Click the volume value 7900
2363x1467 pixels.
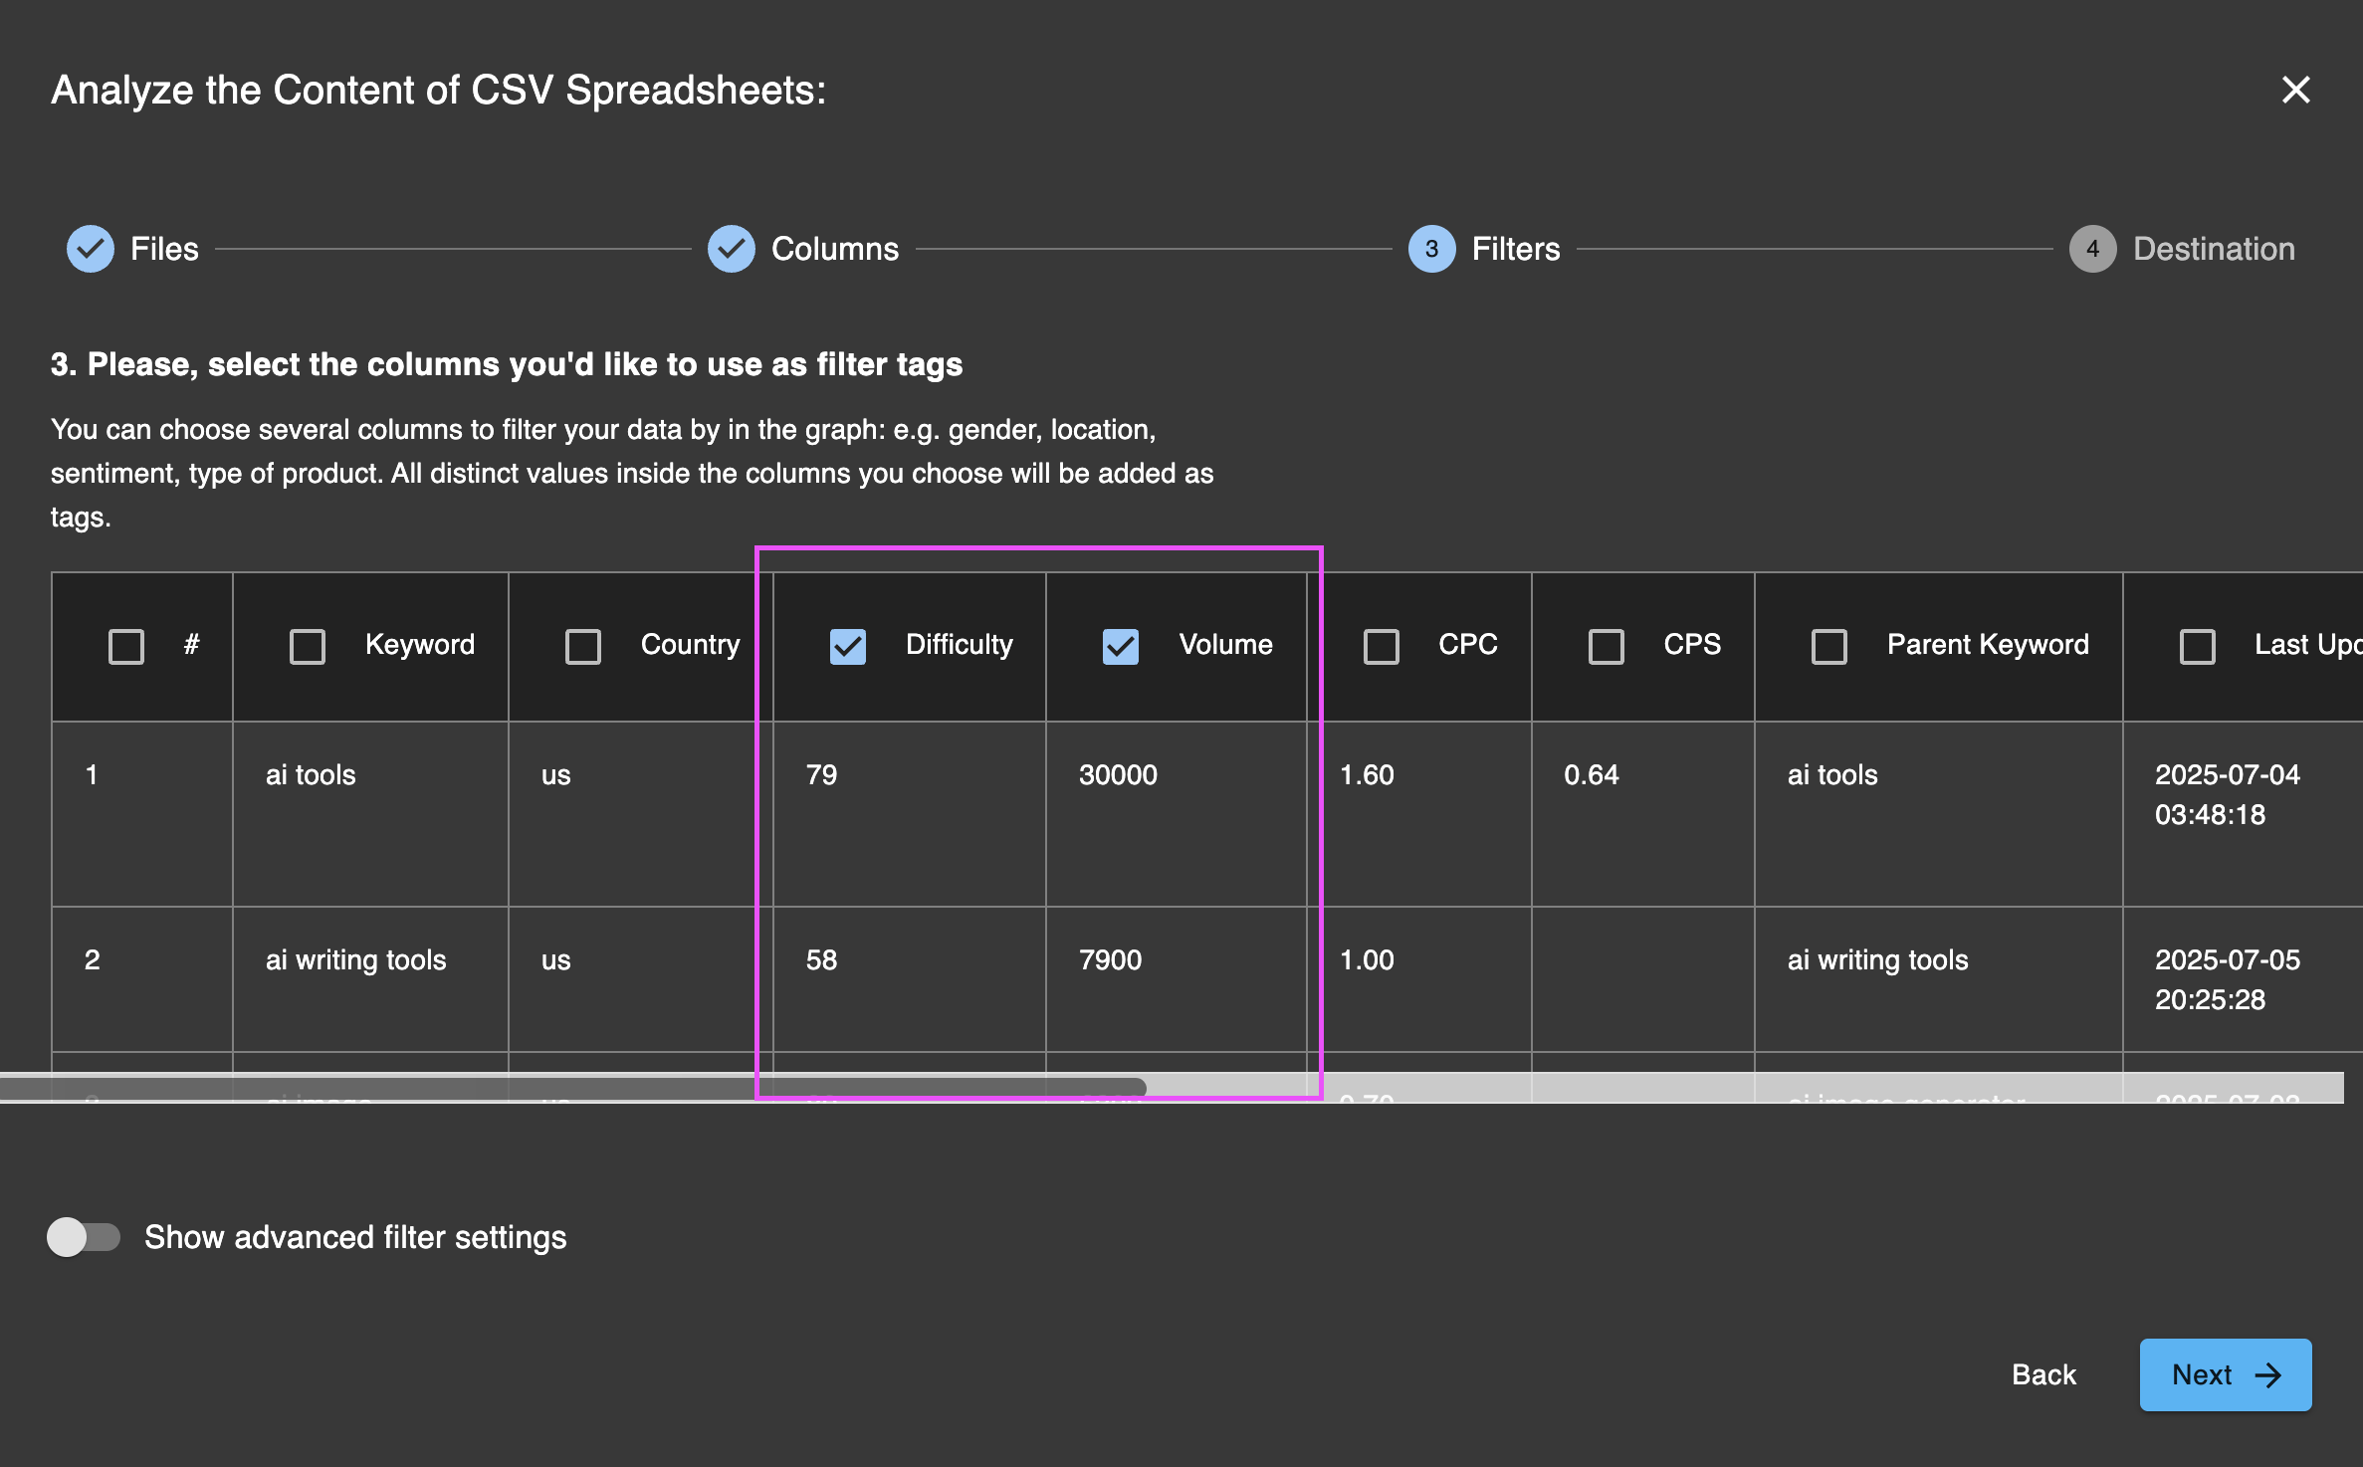pos(1110,959)
